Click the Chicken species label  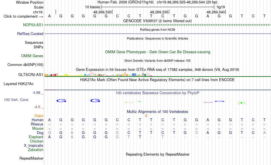pos(37,141)
